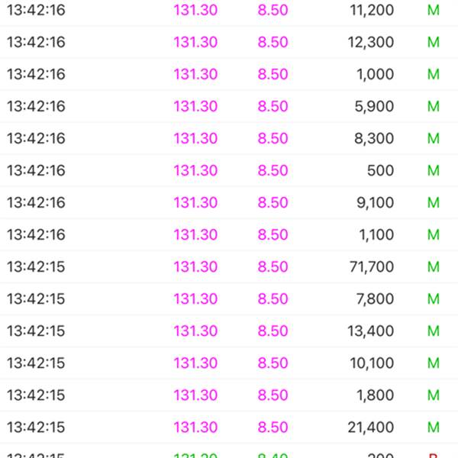Select the 71,700 volume trade at 13:42:15
Image resolution: width=458 pixels, height=458 pixels.
(229, 267)
